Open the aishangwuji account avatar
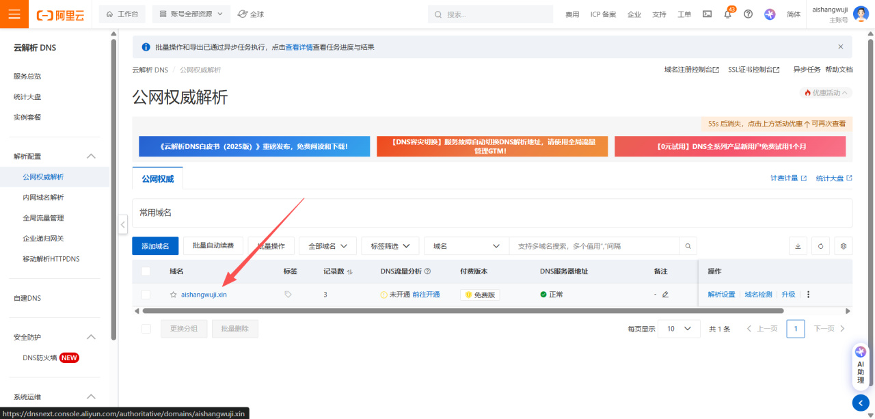Image resolution: width=875 pixels, height=419 pixels. [861, 14]
